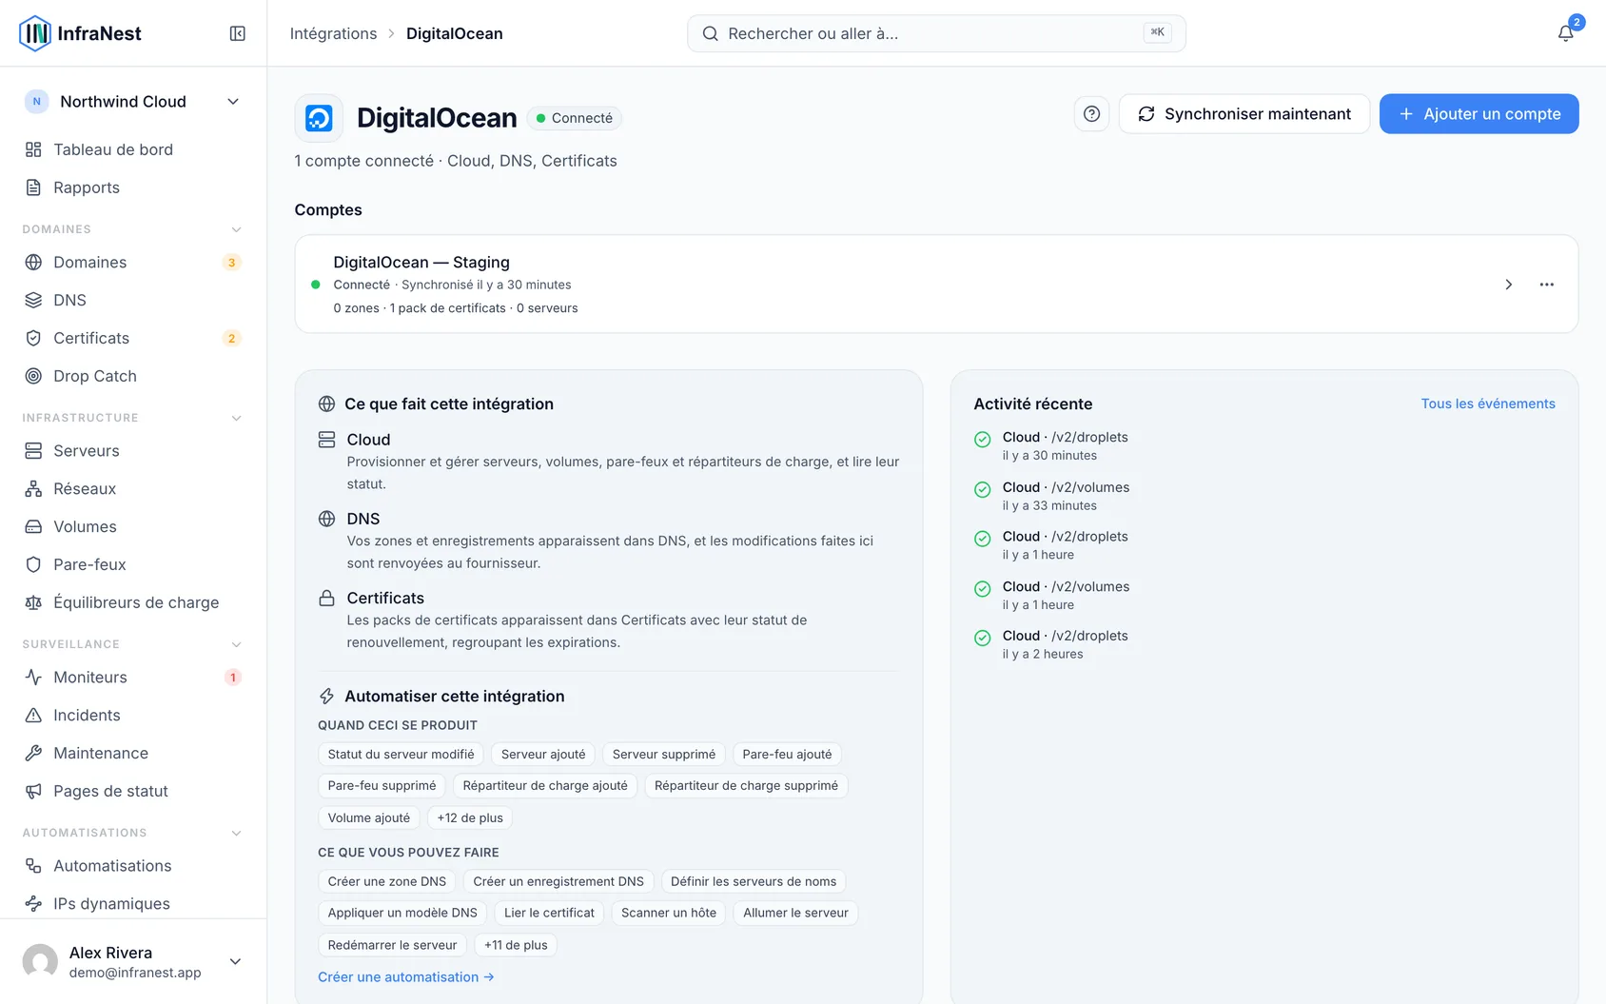Open Drop Catch sidebar item
Image resolution: width=1606 pixels, height=1004 pixels.
(133, 376)
